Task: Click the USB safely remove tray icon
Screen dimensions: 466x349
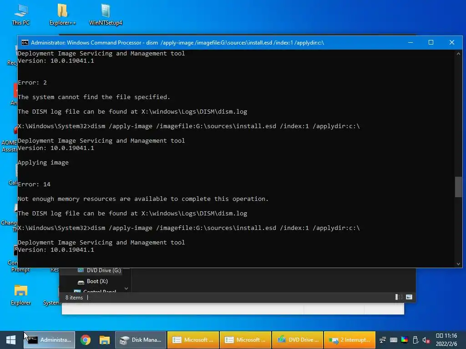Action: [415, 340]
